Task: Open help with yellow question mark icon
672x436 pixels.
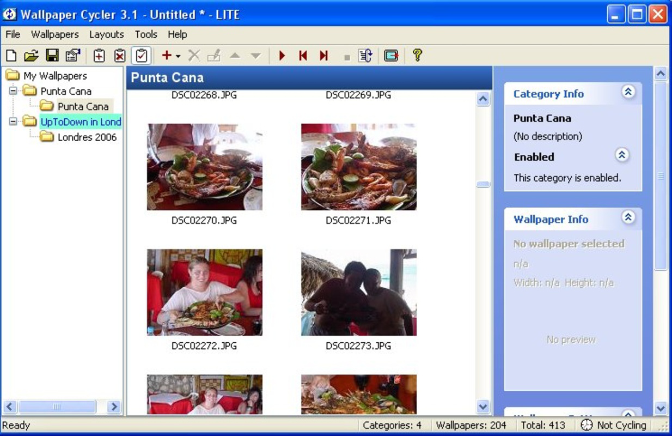Action: pyautogui.click(x=417, y=55)
